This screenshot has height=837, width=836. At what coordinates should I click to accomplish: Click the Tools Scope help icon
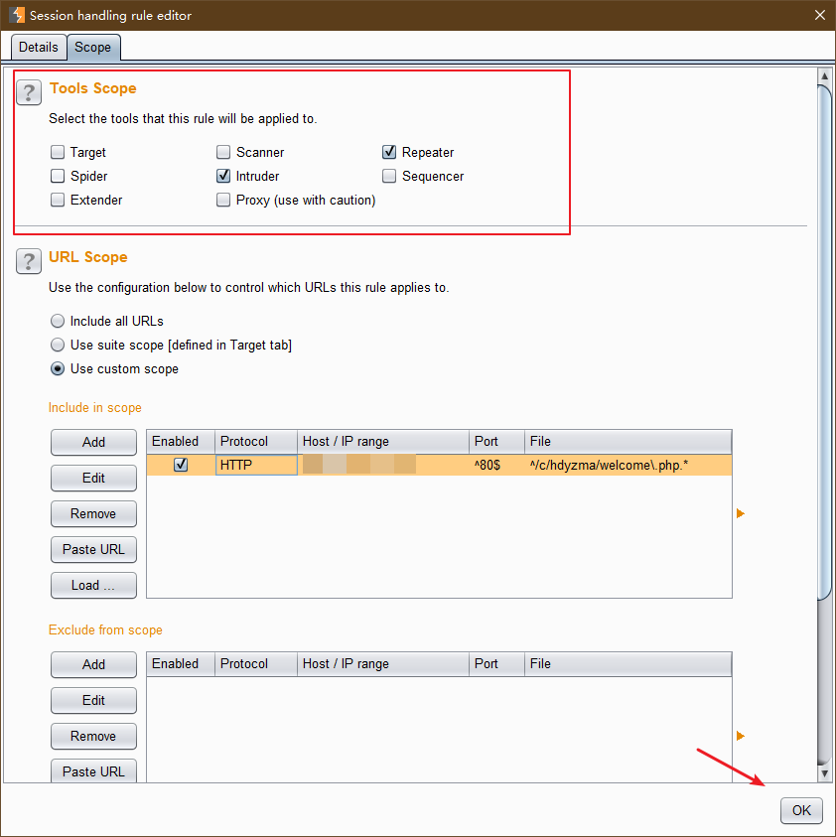(29, 92)
